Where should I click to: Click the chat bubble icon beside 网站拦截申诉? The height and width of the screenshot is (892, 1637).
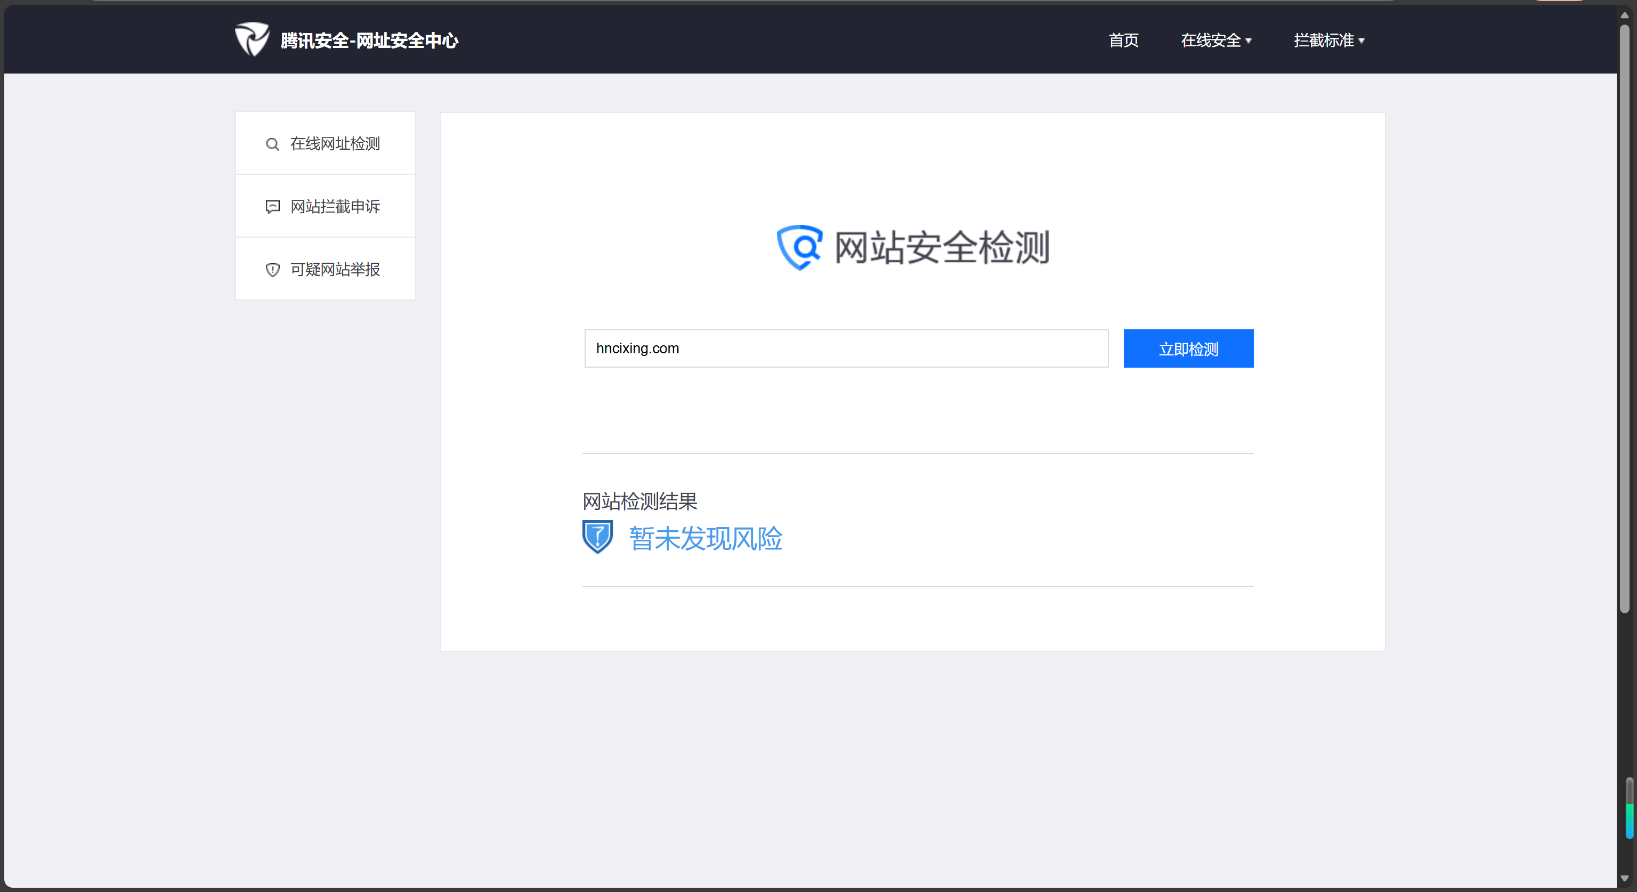tap(272, 207)
